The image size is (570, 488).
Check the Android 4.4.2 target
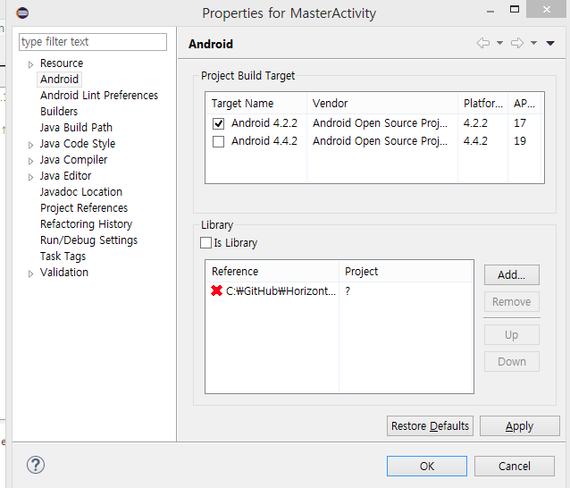[219, 142]
